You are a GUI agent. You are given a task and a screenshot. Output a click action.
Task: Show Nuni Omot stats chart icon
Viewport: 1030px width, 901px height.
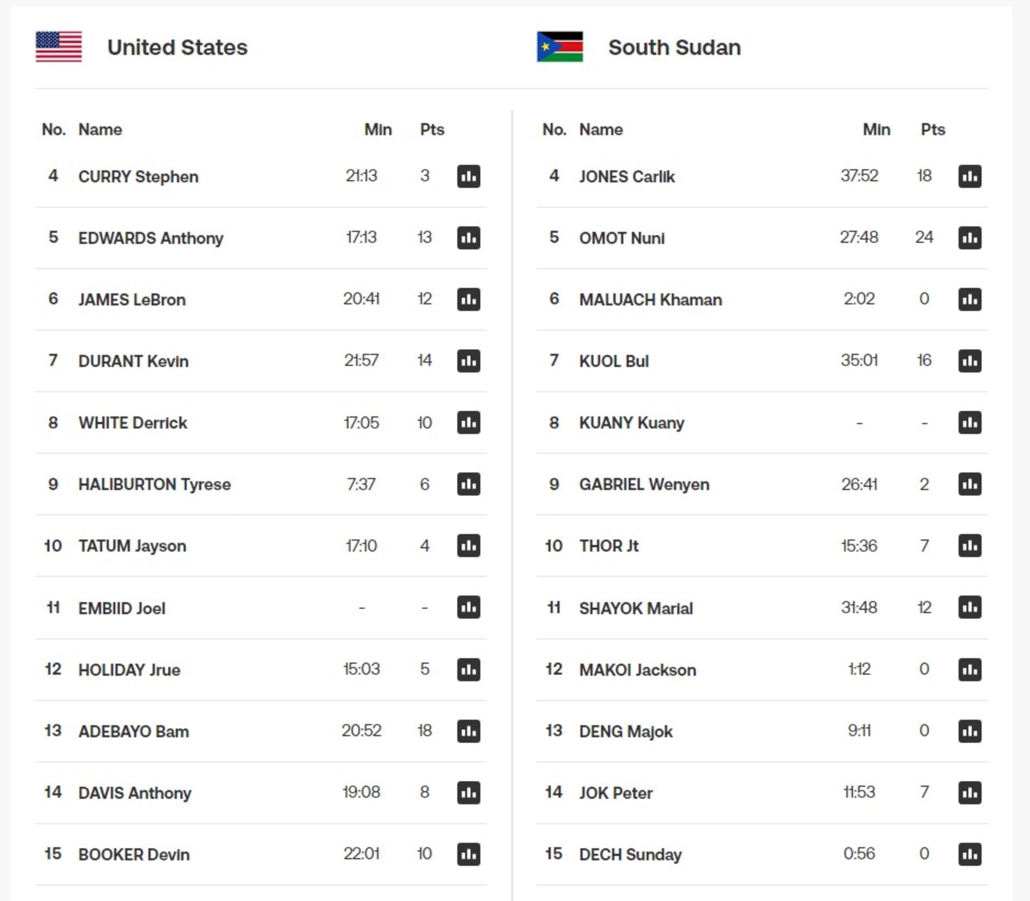(x=969, y=238)
